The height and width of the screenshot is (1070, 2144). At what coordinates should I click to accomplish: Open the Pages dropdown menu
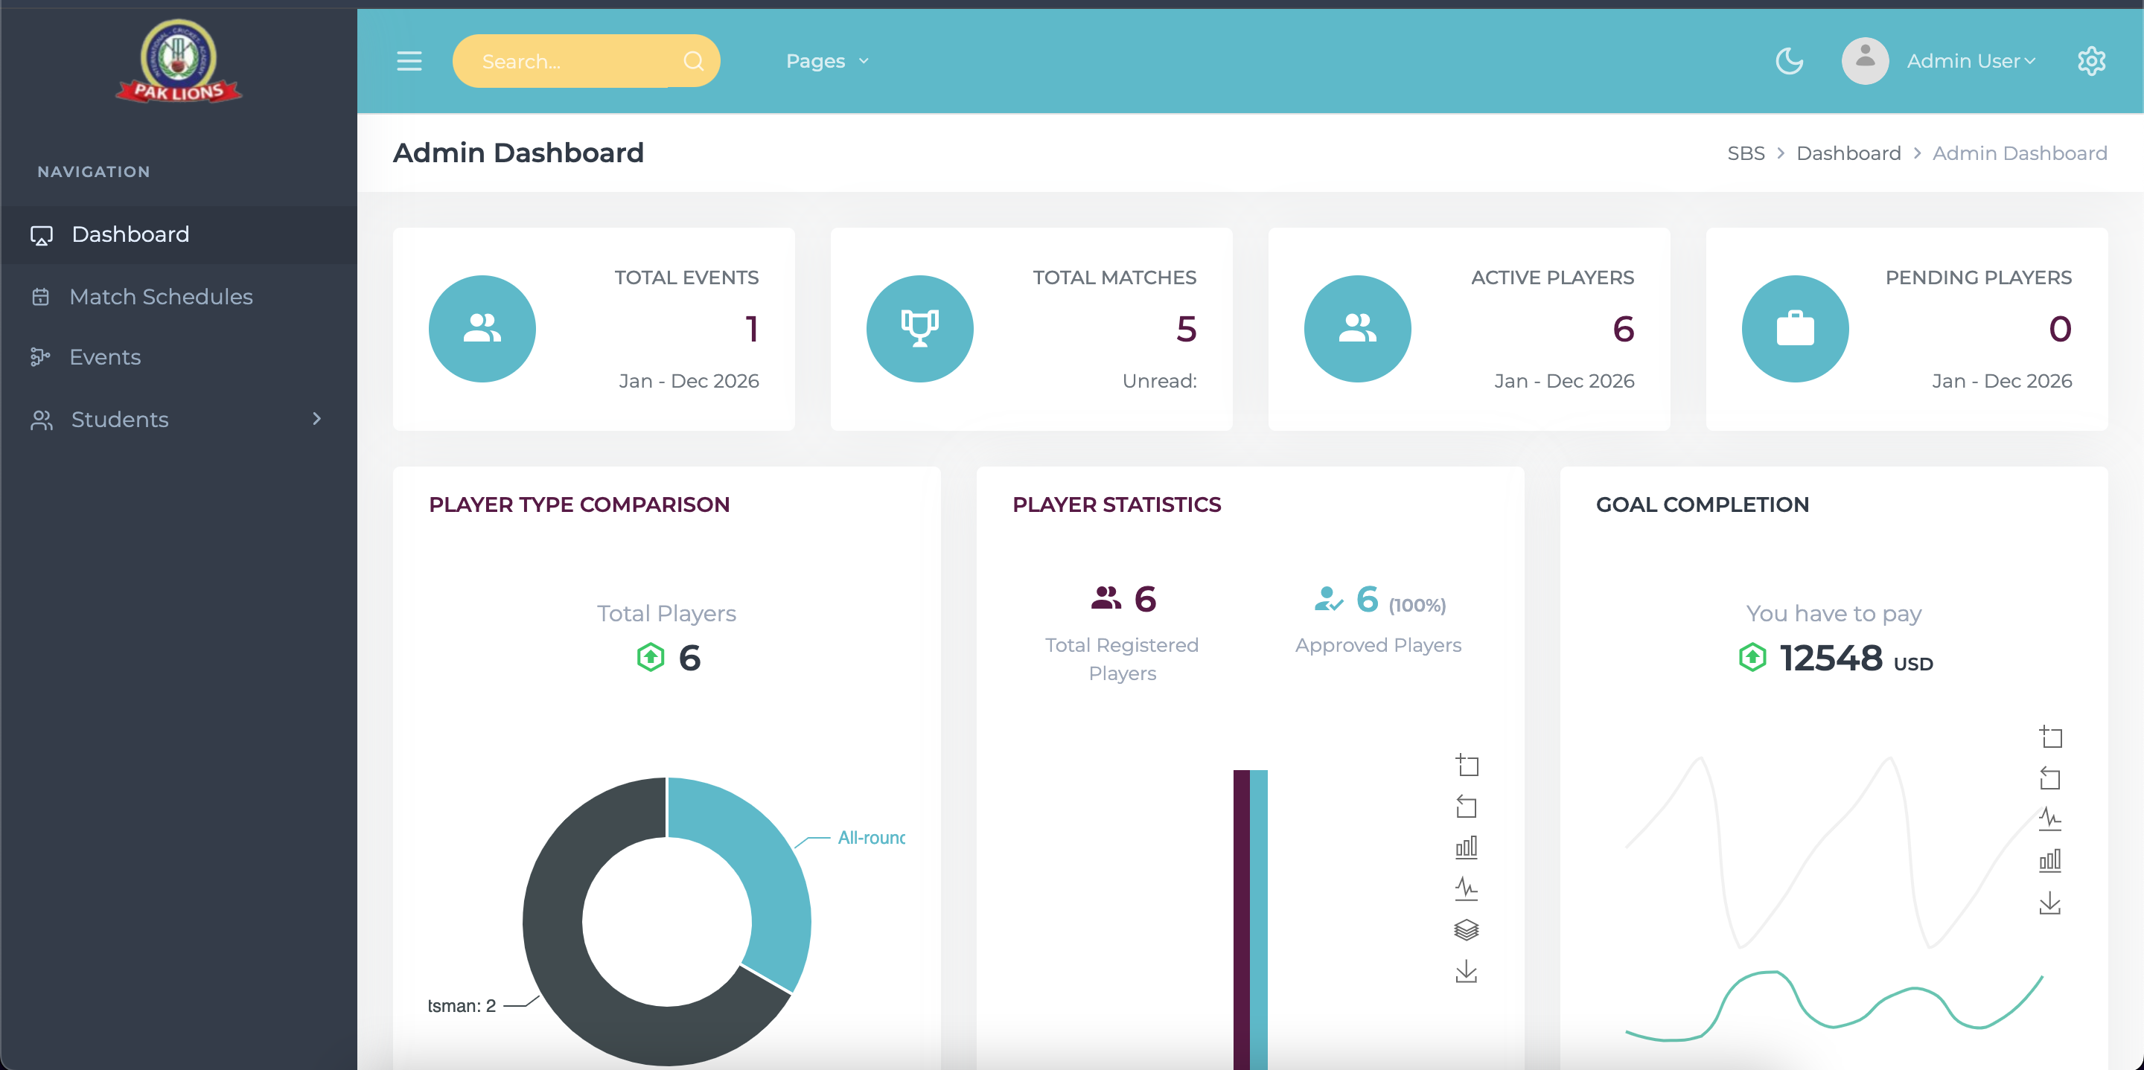click(x=826, y=61)
